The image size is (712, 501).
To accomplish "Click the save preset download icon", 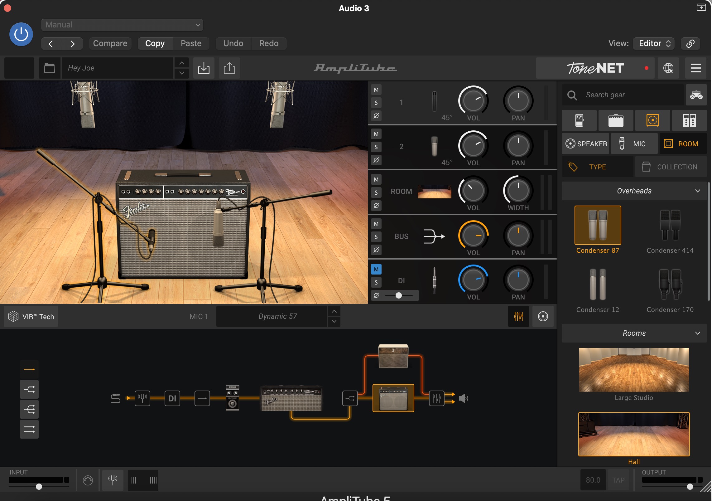I will 204,68.
